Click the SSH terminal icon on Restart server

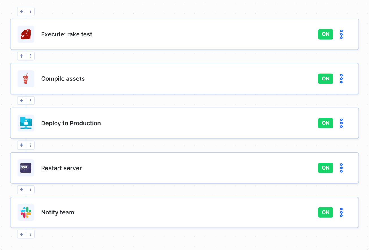pos(26,168)
